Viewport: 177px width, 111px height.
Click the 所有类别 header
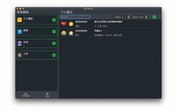(x=23, y=12)
